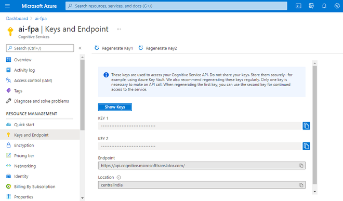Collapse the left navigation pane
This screenshot has width=343, height=201.
point(80,48)
